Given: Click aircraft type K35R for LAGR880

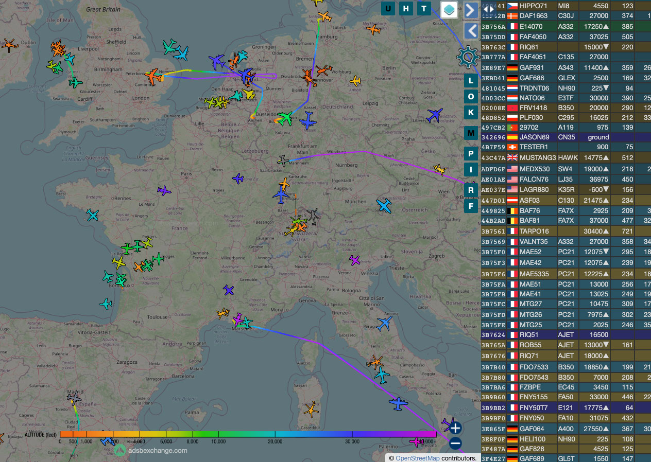Looking at the screenshot, I should [567, 190].
